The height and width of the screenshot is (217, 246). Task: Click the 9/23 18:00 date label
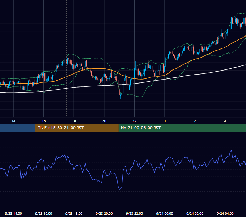click(74, 213)
